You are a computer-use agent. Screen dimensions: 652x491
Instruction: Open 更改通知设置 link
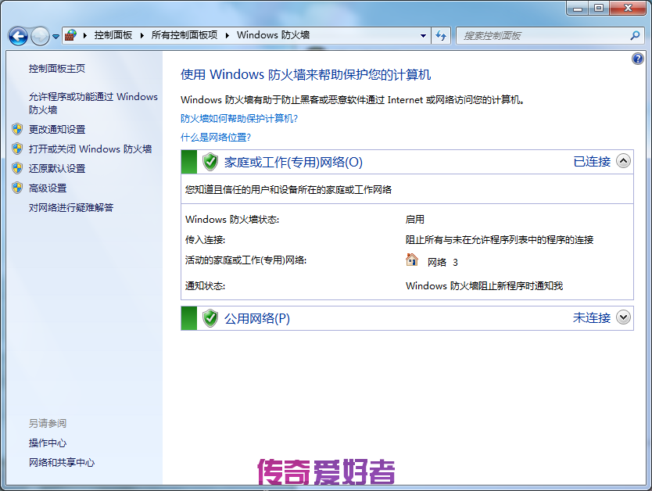coord(57,130)
